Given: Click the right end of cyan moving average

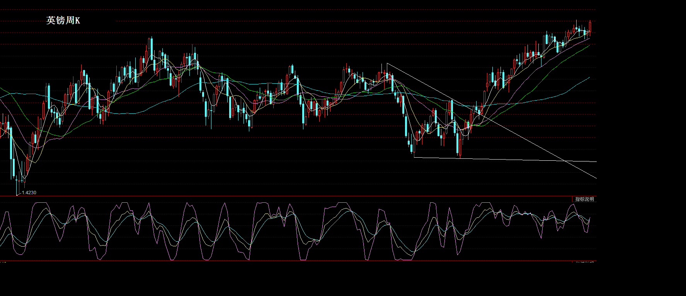Looking at the screenshot, I should [589, 77].
